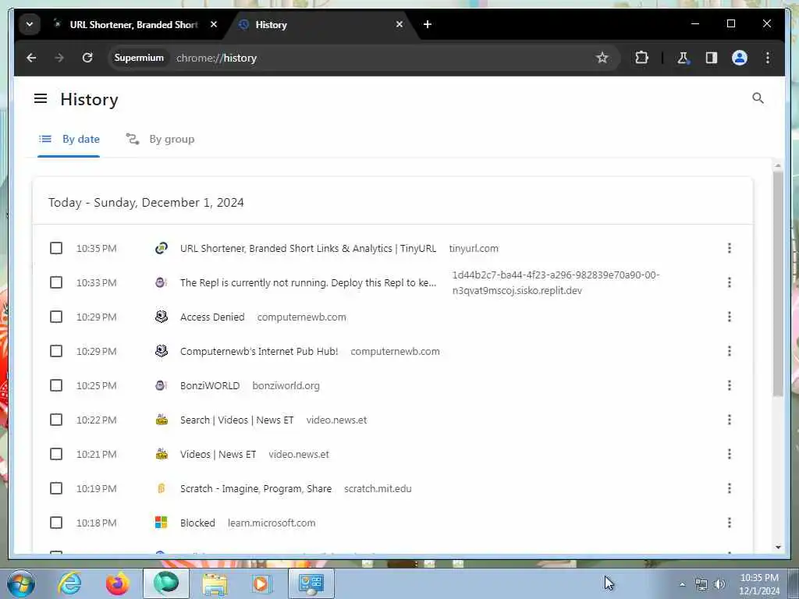
Task: Check the Scratch entry checkbox
Action: tap(56, 488)
